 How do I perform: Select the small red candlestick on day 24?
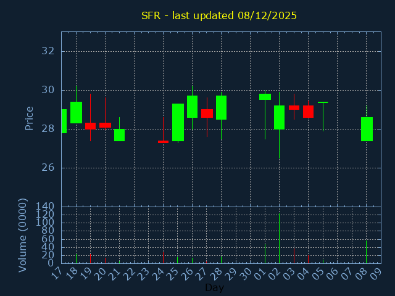(163, 141)
